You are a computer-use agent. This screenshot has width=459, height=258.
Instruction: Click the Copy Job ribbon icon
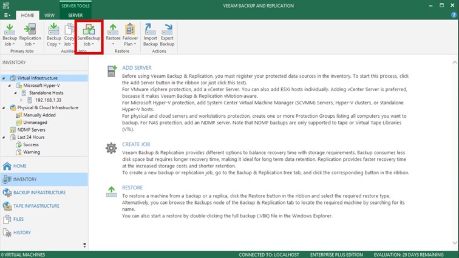(69, 29)
